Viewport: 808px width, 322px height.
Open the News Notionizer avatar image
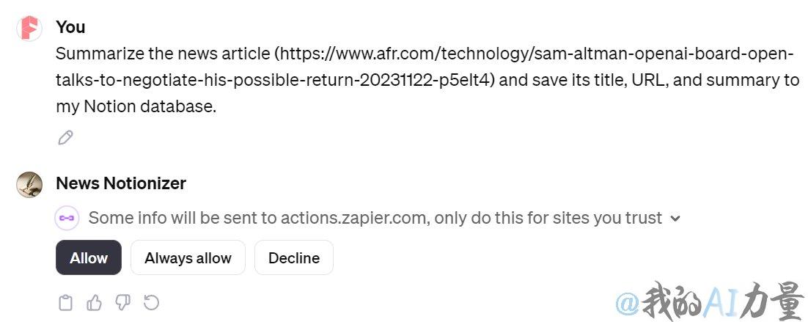pos(29,184)
